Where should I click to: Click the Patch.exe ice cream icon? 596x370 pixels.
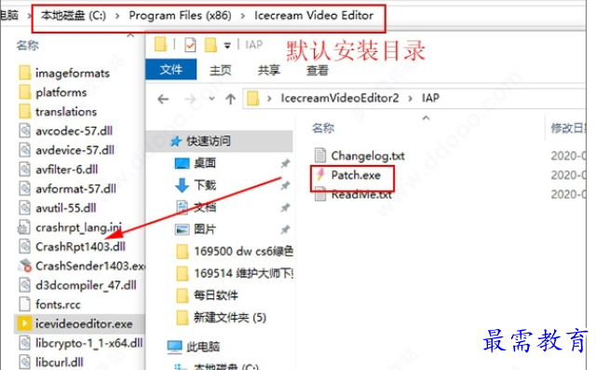[320, 174]
